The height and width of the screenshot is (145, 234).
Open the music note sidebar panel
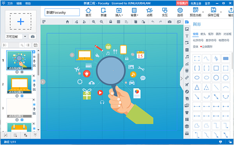[x=187, y=57]
